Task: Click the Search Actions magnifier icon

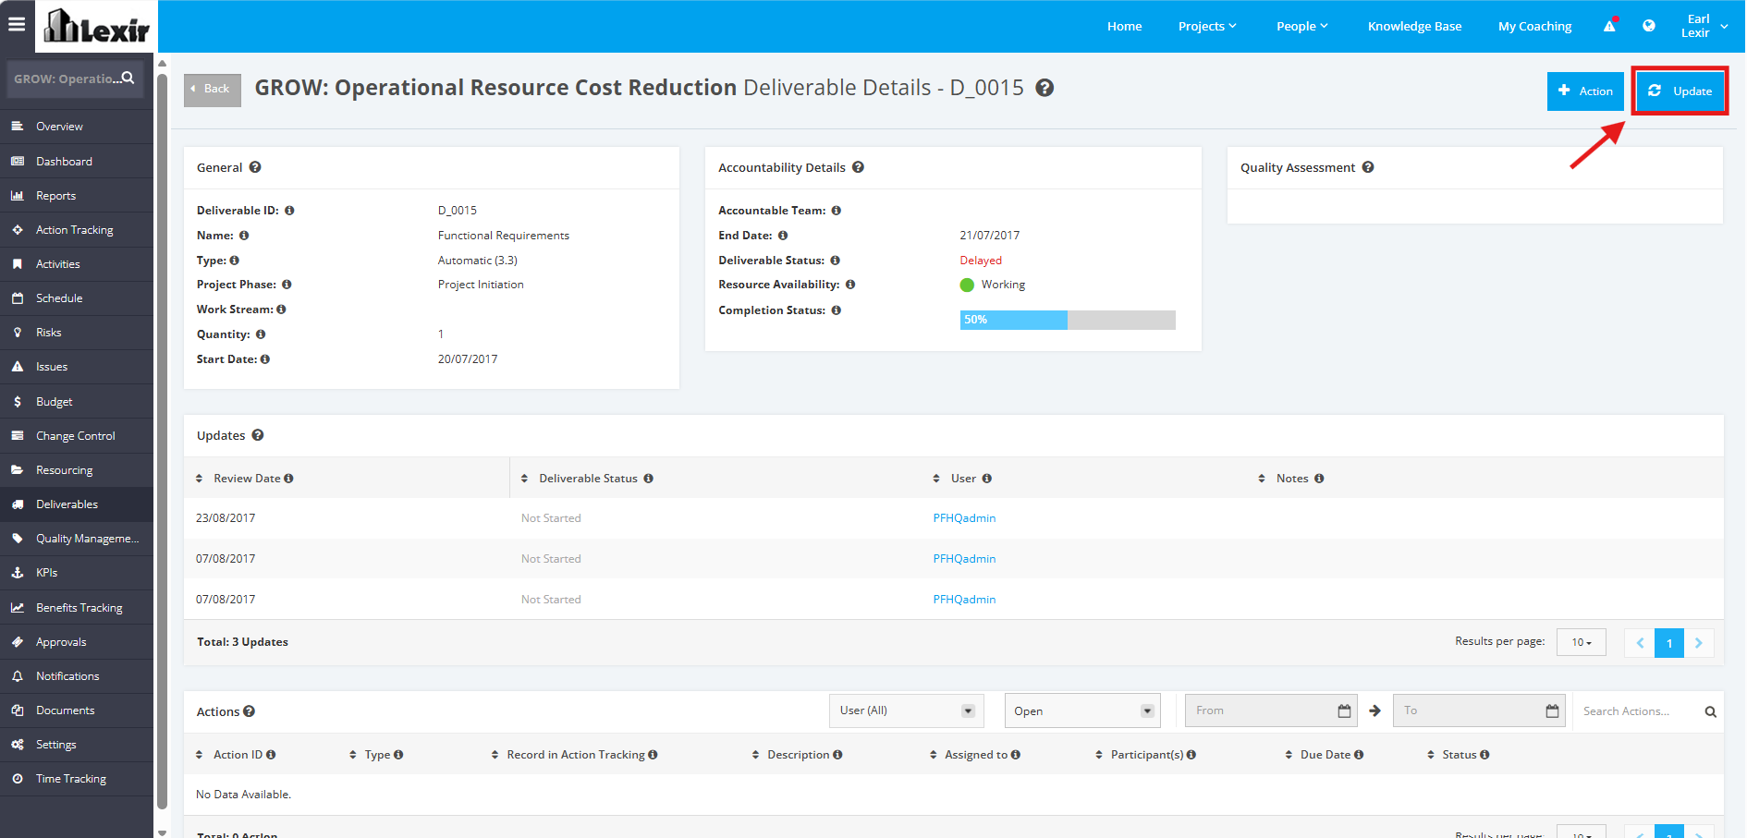Action: (1711, 711)
